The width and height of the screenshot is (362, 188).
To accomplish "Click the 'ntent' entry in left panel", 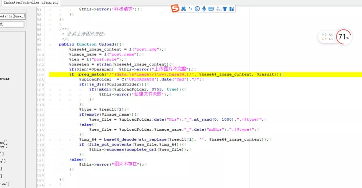I will pyautogui.click(x=5, y=79).
